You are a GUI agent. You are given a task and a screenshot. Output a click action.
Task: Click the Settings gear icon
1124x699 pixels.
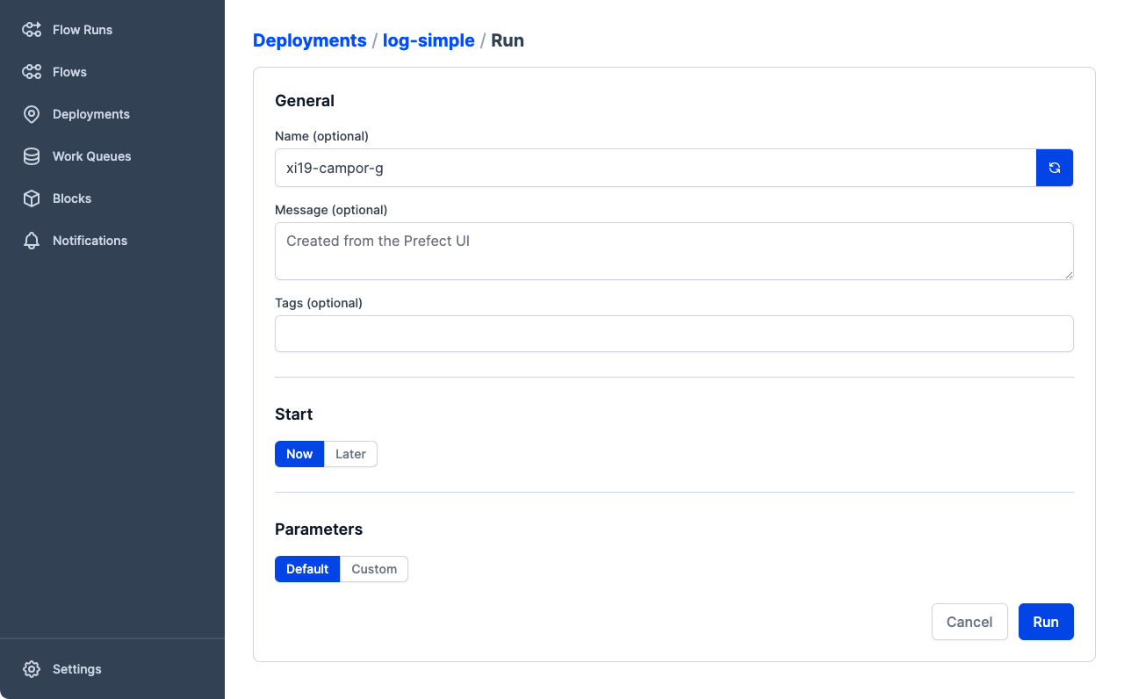(32, 669)
